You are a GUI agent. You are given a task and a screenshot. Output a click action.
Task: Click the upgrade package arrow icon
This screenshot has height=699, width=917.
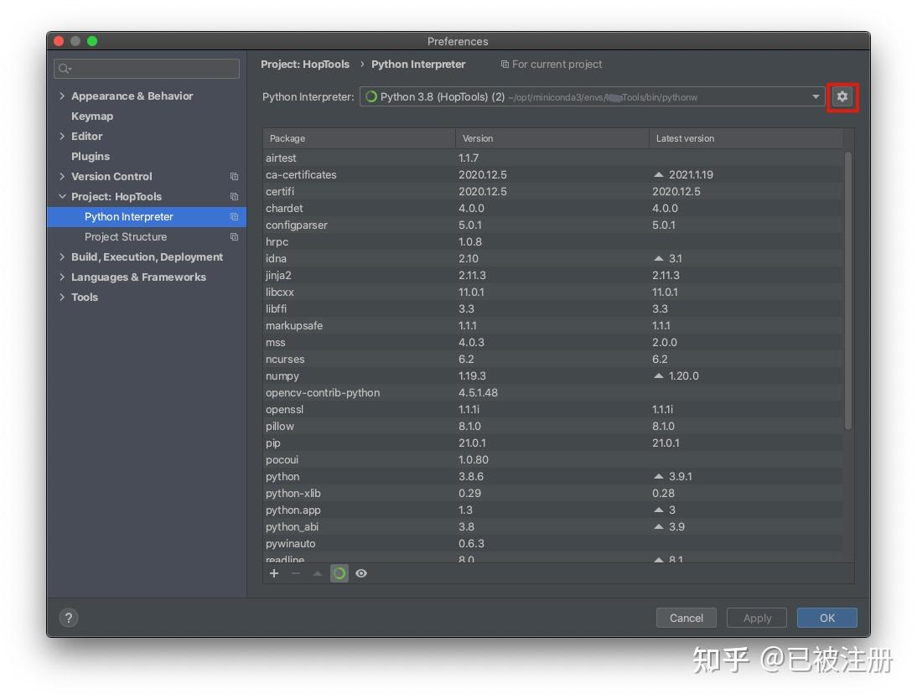(x=318, y=573)
